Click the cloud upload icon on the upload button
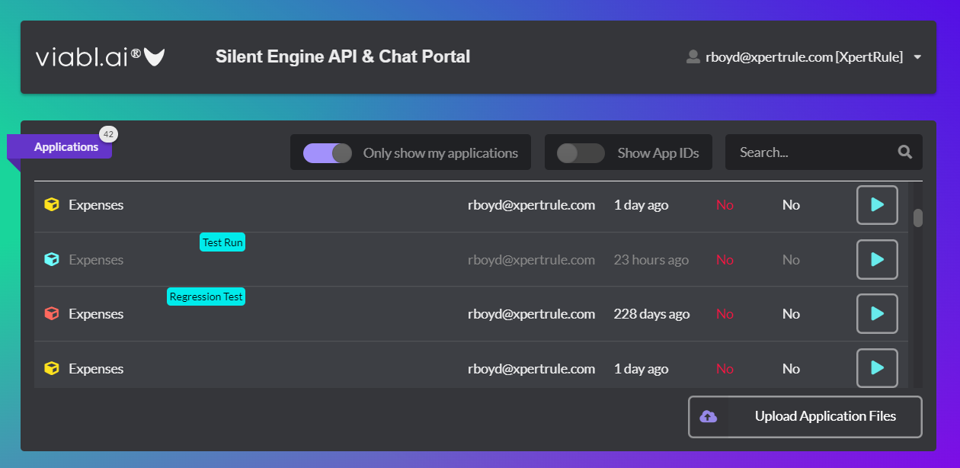Viewport: 960px width, 468px height. [709, 417]
